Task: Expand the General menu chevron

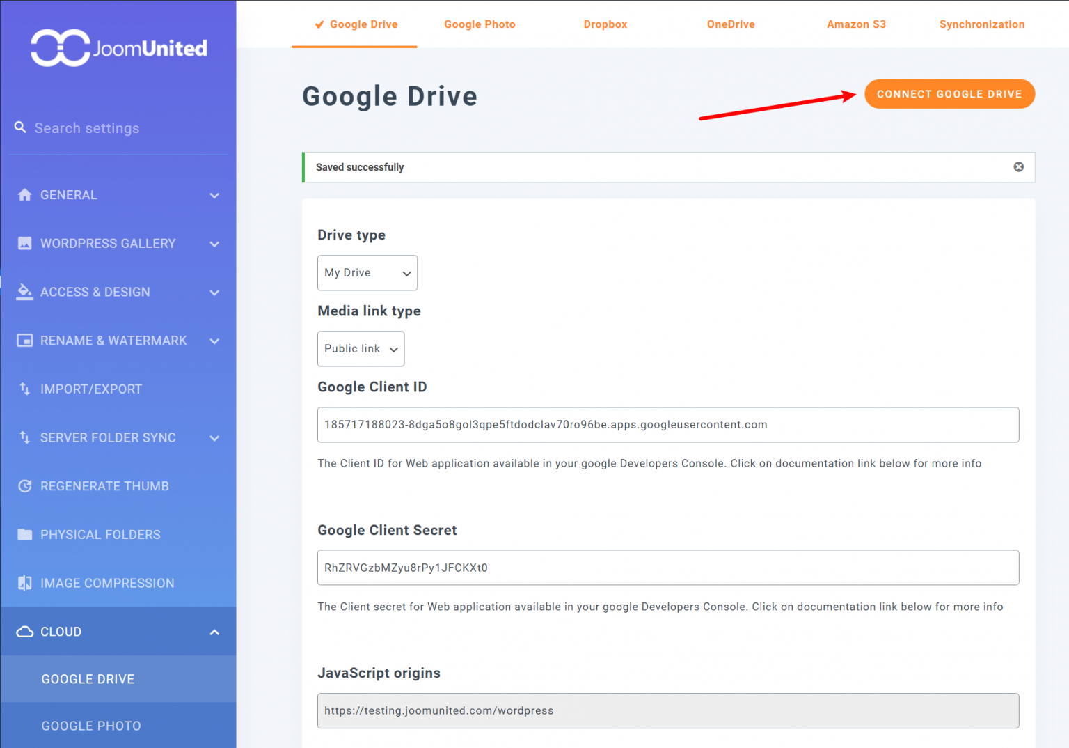Action: (x=214, y=196)
